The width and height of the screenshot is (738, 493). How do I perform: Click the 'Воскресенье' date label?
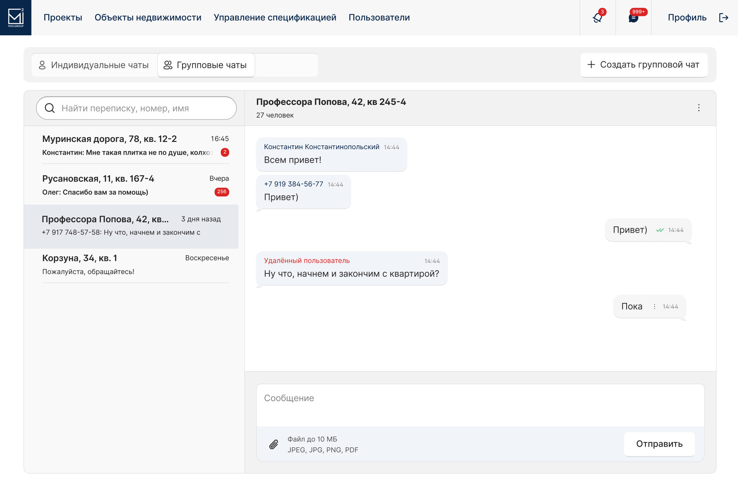tap(207, 258)
